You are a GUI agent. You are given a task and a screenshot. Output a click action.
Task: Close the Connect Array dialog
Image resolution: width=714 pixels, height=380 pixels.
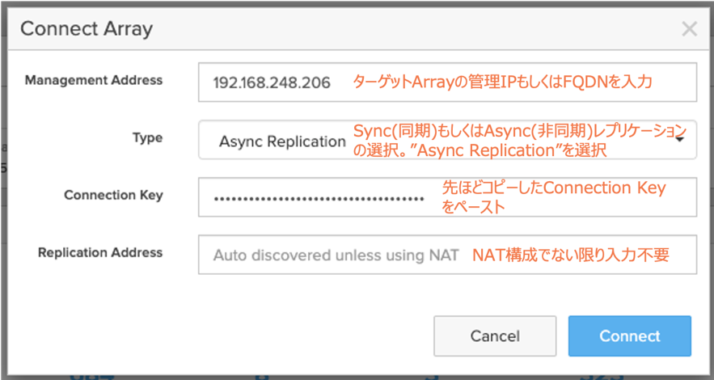click(689, 30)
